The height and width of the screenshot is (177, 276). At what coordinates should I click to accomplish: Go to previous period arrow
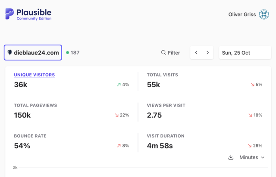[x=196, y=52]
